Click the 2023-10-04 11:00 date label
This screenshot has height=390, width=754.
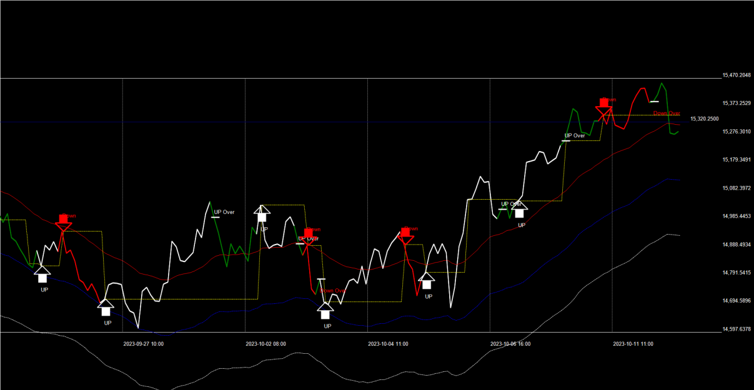click(388, 344)
